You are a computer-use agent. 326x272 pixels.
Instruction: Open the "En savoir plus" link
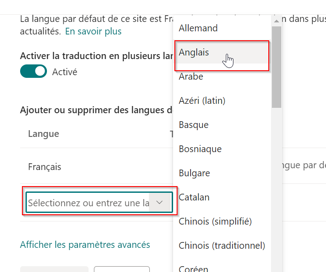coord(93,31)
